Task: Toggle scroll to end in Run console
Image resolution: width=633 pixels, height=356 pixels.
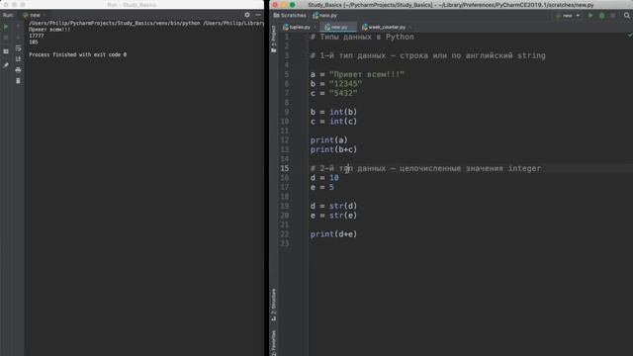Action: 18,59
